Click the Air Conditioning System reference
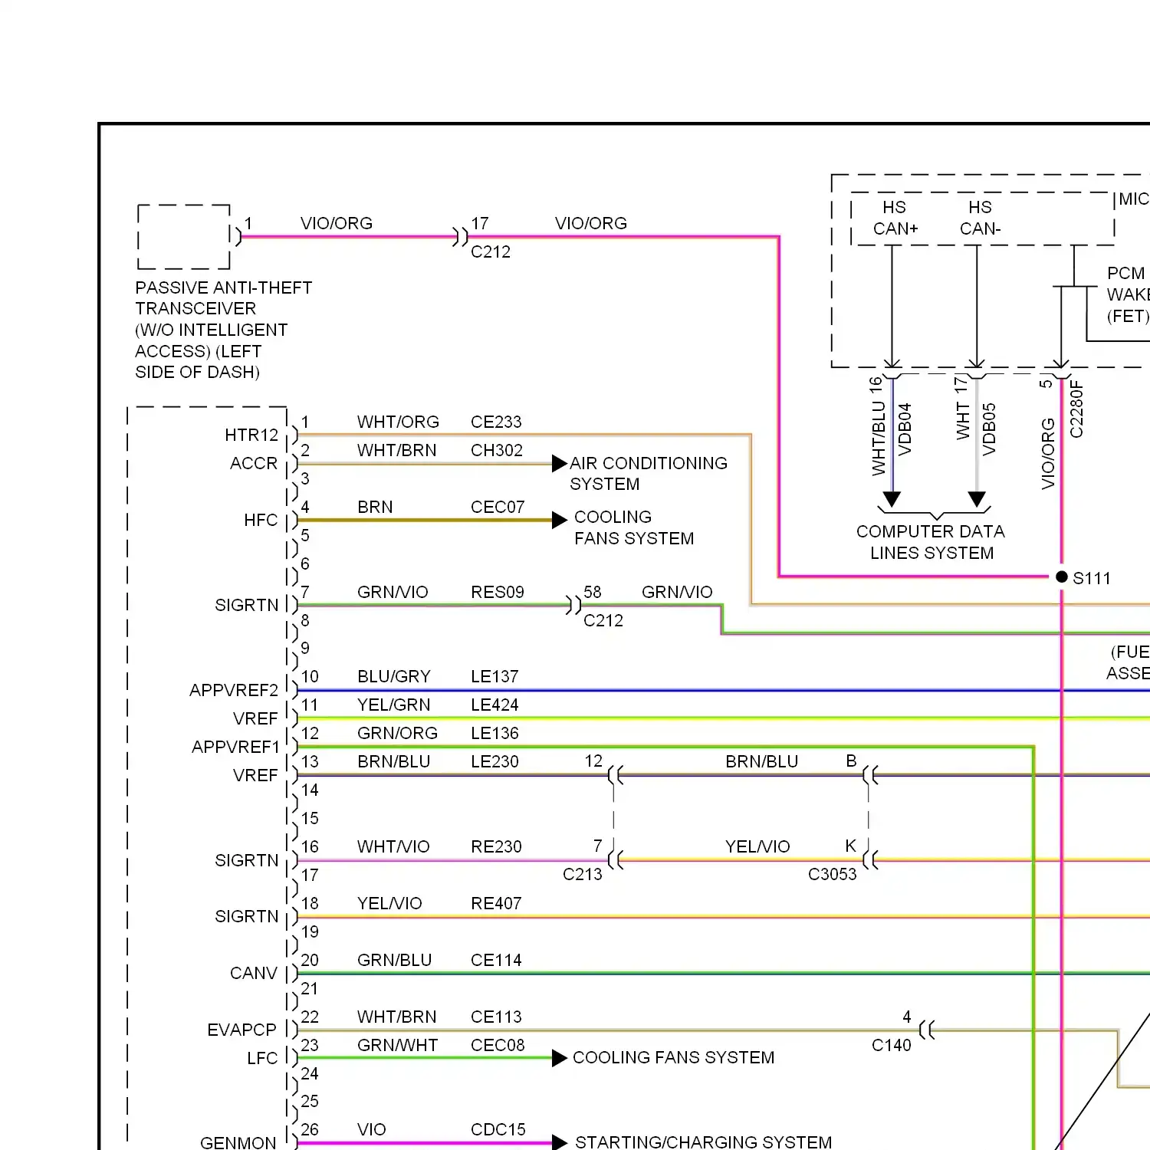Viewport: 1150px width, 1150px height. click(649, 474)
